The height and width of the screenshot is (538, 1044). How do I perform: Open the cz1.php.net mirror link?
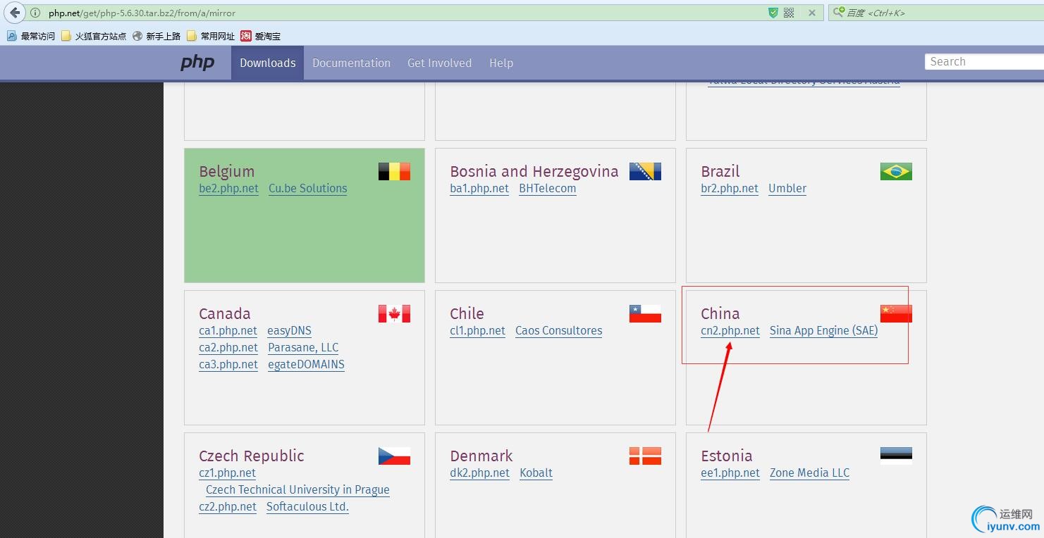227,473
